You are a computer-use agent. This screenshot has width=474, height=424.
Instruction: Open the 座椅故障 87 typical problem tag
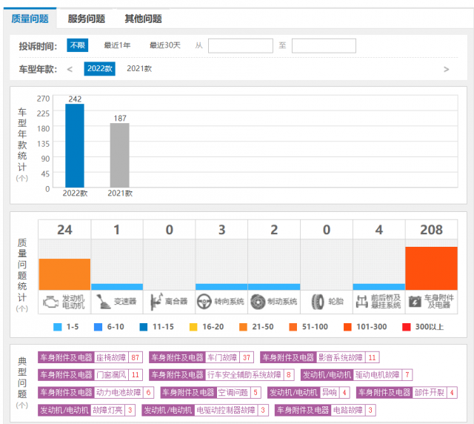[x=90, y=357]
